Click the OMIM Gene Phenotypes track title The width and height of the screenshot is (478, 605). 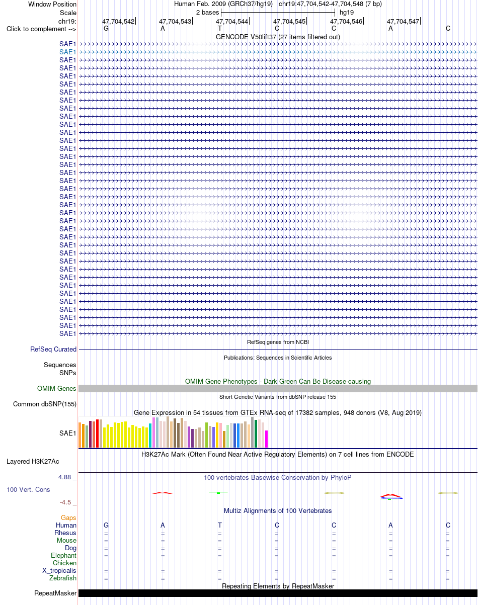[x=278, y=381]
